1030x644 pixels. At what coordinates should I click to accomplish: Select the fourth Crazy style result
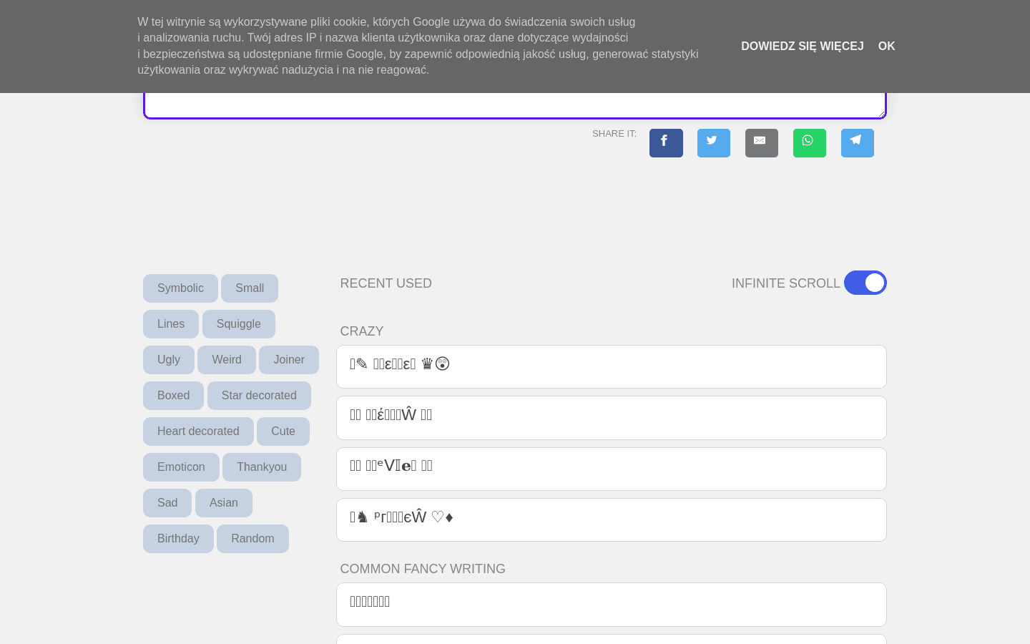coord(611,519)
